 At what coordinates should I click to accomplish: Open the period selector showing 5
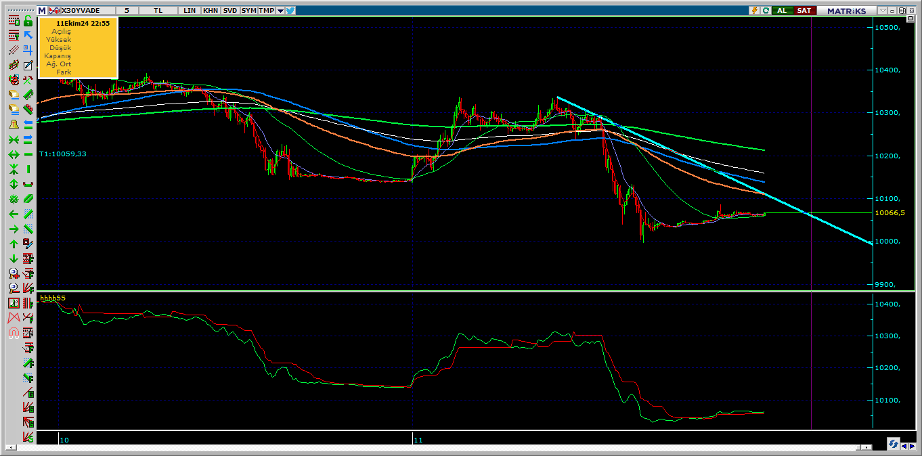pos(127,11)
